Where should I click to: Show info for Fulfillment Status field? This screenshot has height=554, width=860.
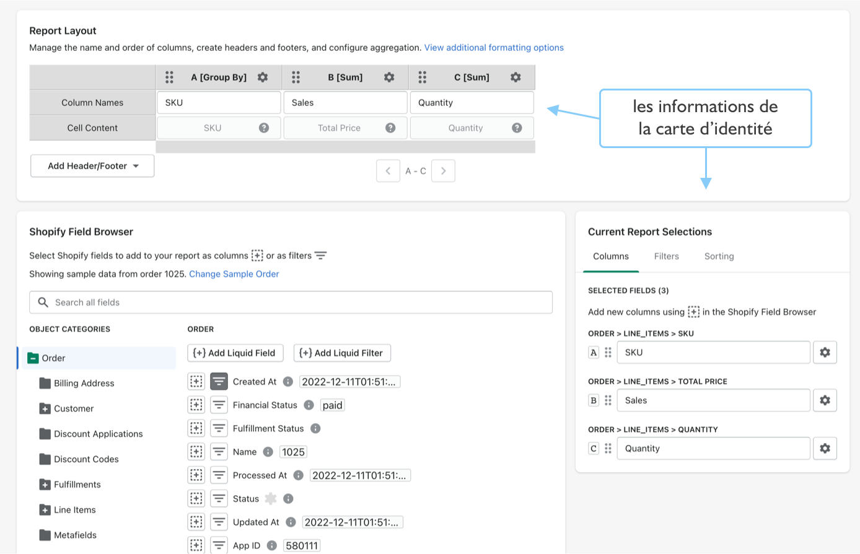coord(315,428)
